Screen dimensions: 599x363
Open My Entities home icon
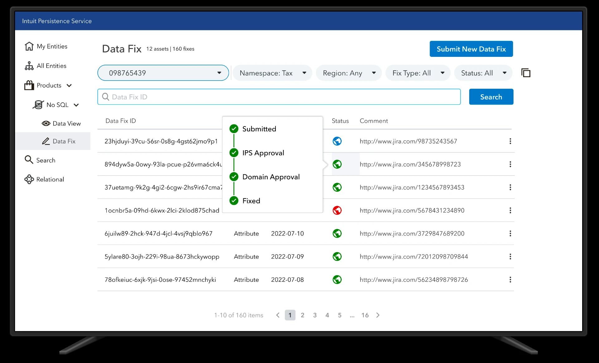click(x=29, y=46)
